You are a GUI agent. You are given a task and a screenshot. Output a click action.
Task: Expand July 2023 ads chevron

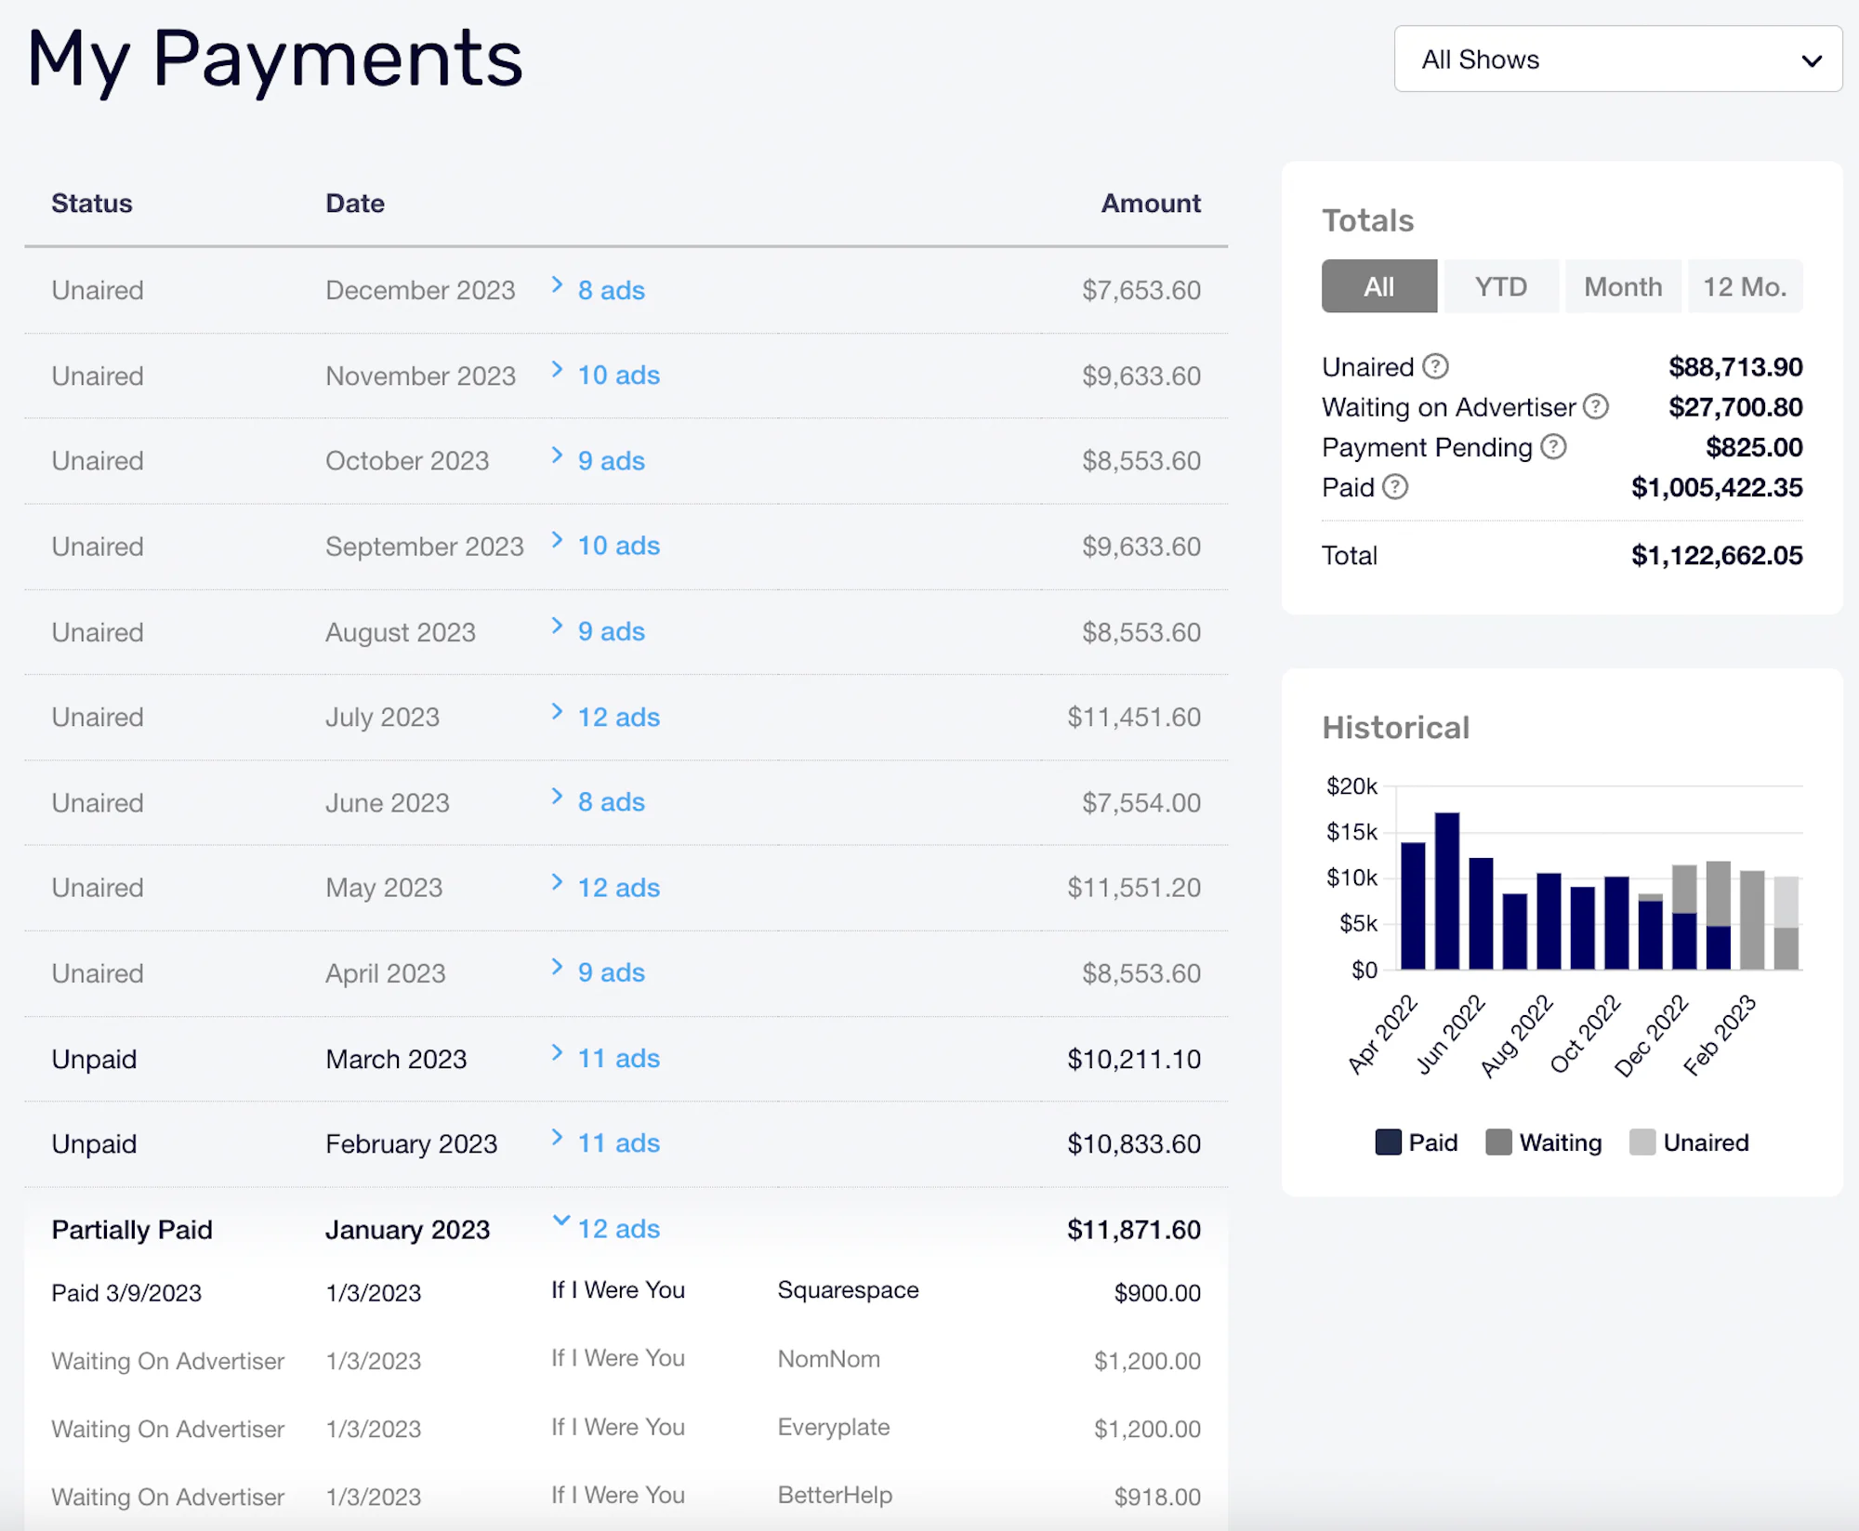557,711
